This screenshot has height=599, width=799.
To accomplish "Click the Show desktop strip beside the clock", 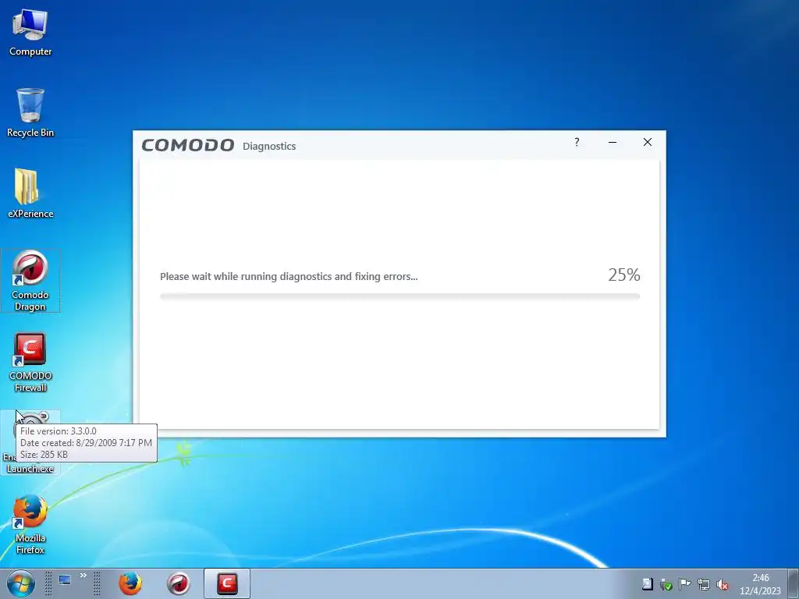I will point(793,583).
